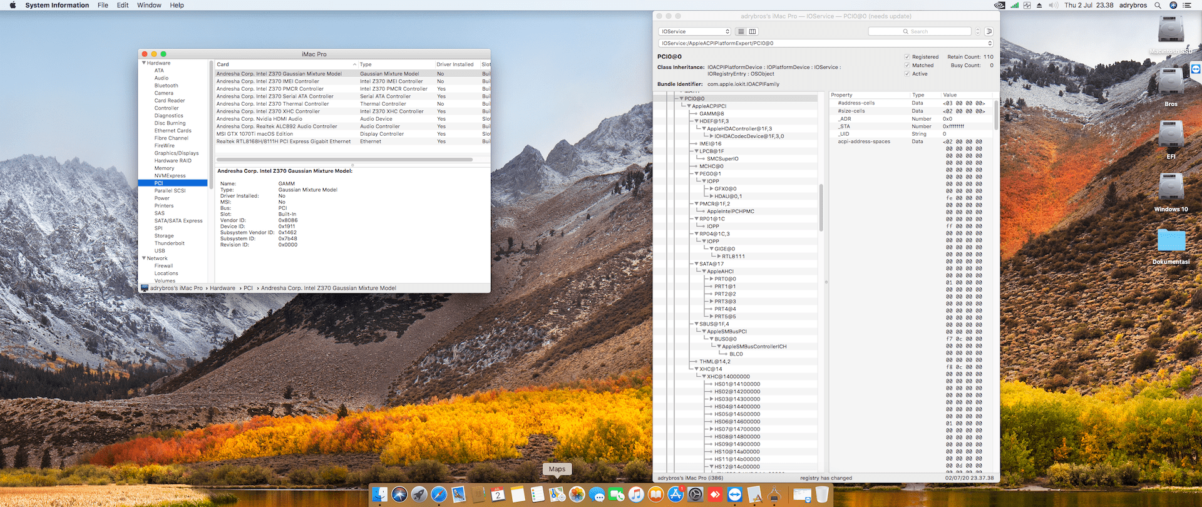Sort by the Card column header
Viewport: 1202px width, 507px height.
(286, 64)
